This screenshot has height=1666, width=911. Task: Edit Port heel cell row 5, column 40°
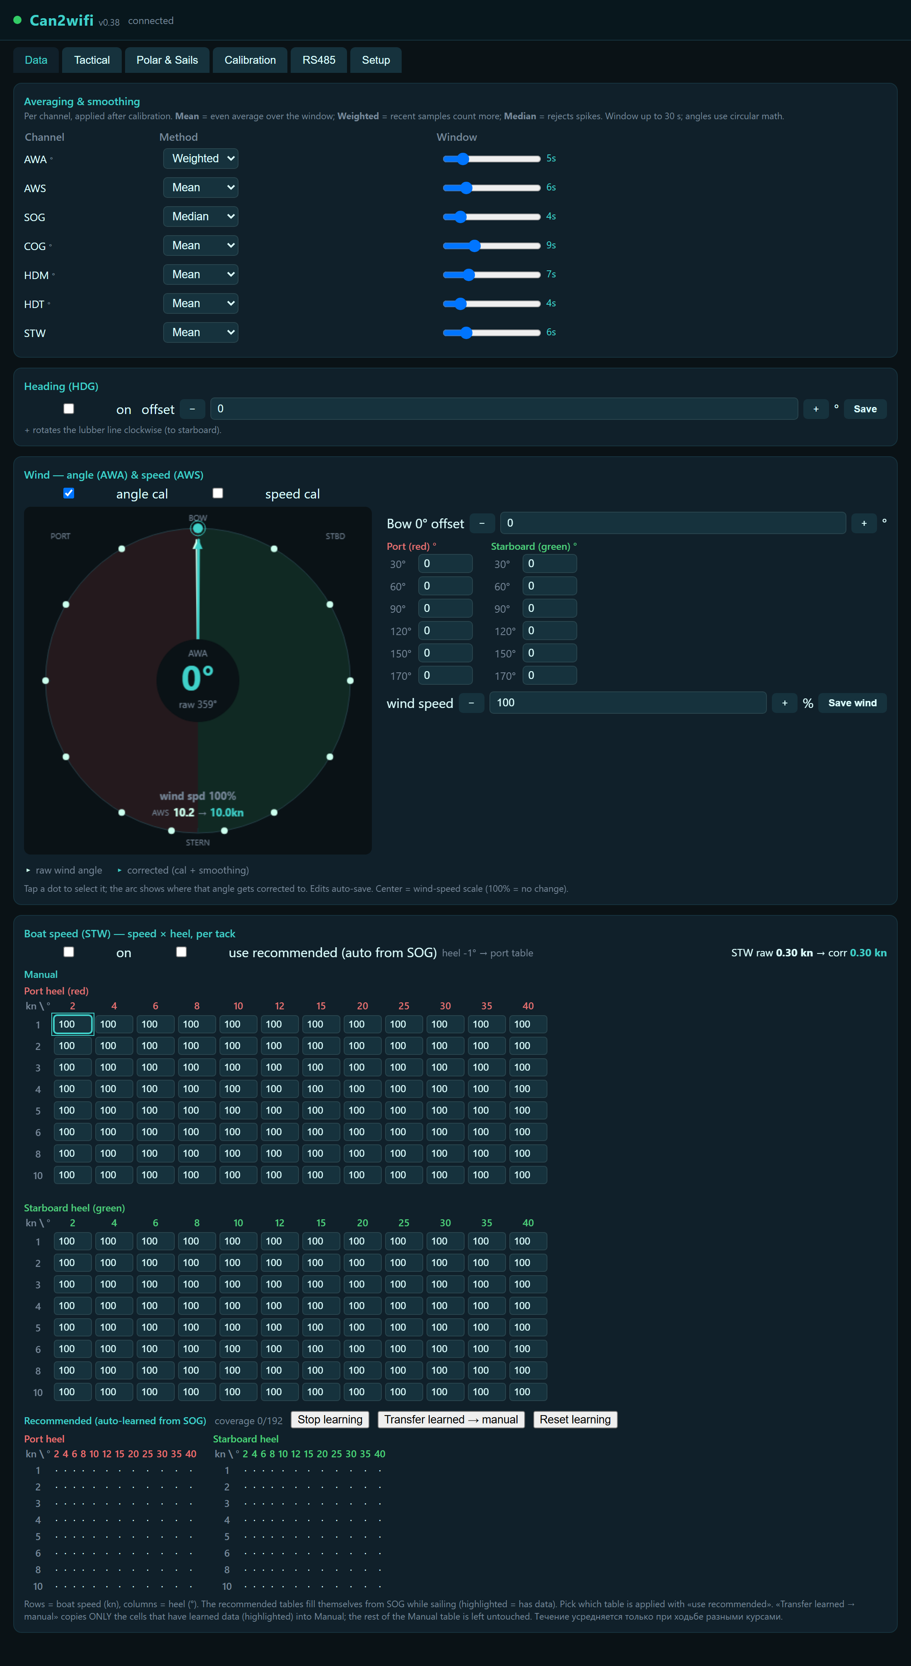pos(528,1110)
